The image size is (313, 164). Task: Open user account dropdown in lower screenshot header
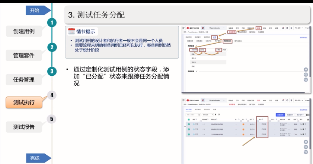[299, 100]
